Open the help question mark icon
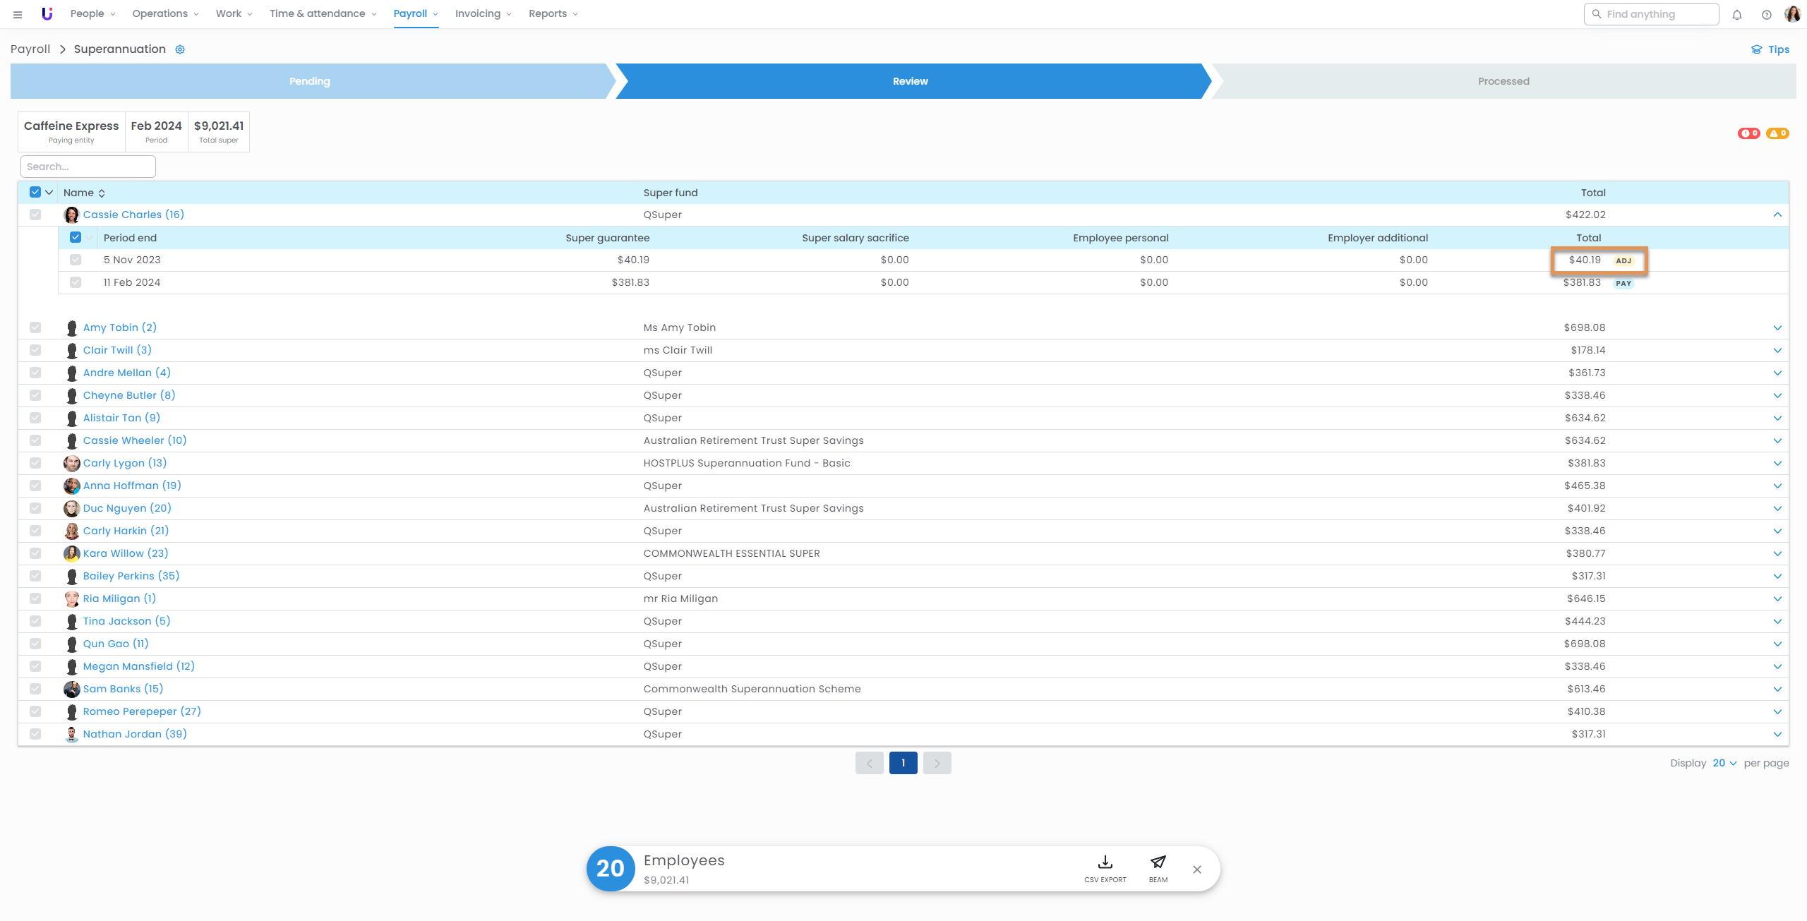 1766,14
